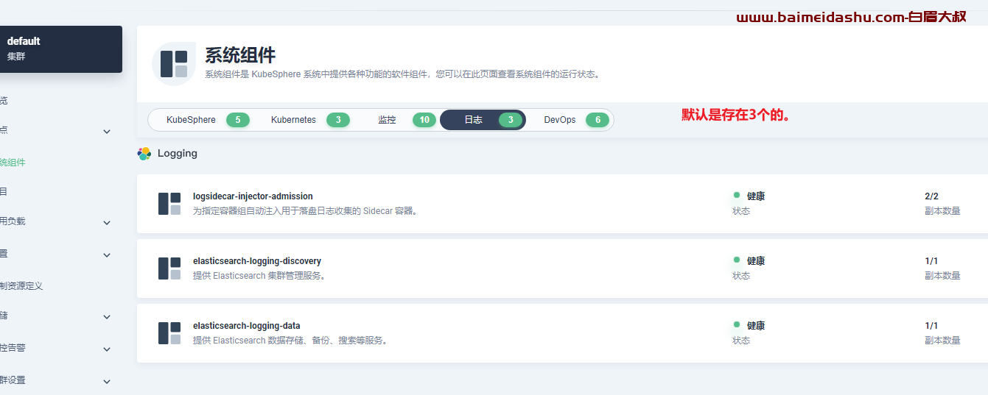Click the logsidecar-injector-admission component icon
988x395 pixels.
169,204
